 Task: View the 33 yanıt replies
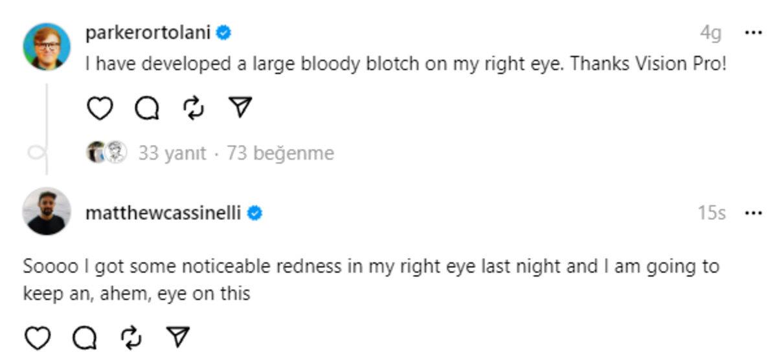pos(172,153)
